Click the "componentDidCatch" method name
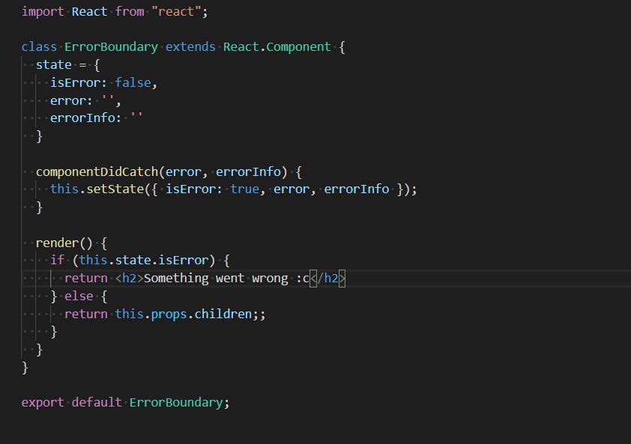Screen dimensions: 631x444 (x=97, y=171)
